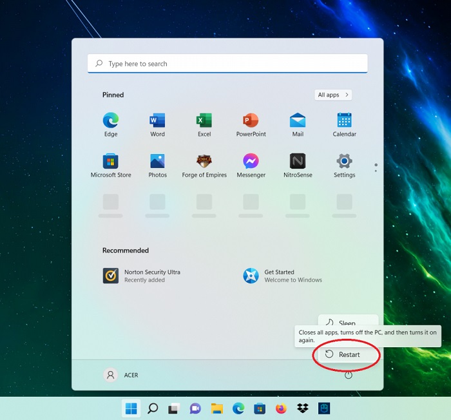This screenshot has height=420, width=451.
Task: Click the Type here to search field
Action: click(x=227, y=64)
